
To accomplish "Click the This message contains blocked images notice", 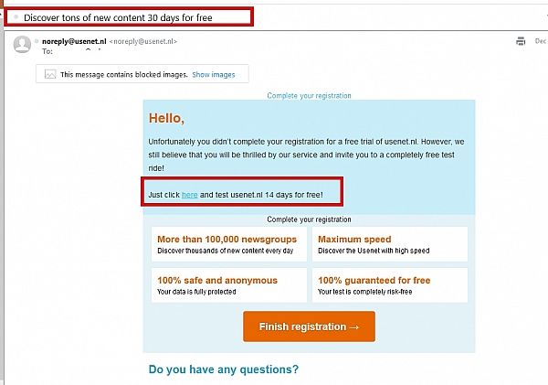I will coord(123,75).
